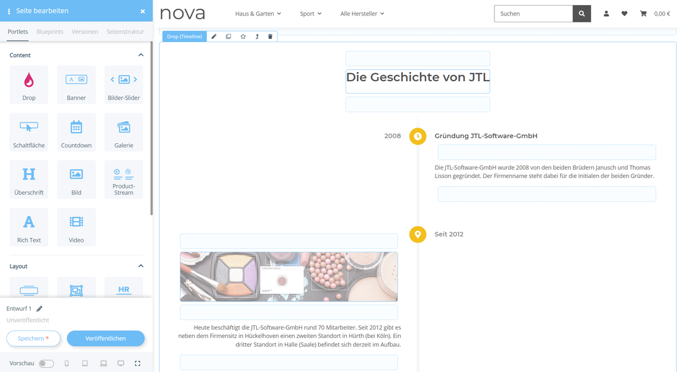Screen dimensions: 683x372
Task: Switch to the Portlets tab
Action: 17,32
